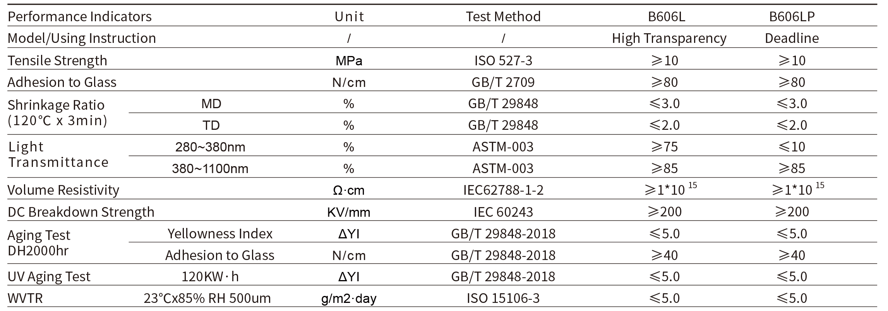
Task: Select the WVTR row label
Action: pyautogui.click(x=25, y=298)
